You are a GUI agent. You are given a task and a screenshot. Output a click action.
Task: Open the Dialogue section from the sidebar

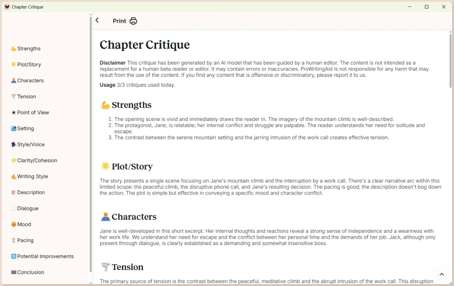(x=28, y=208)
